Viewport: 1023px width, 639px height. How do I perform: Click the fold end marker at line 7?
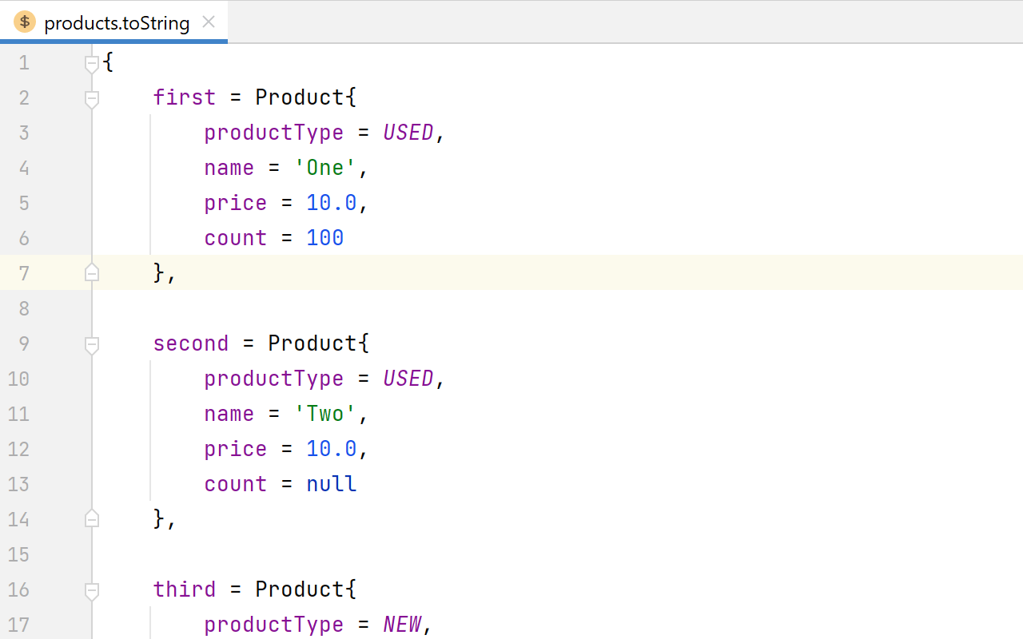pyautogui.click(x=91, y=272)
